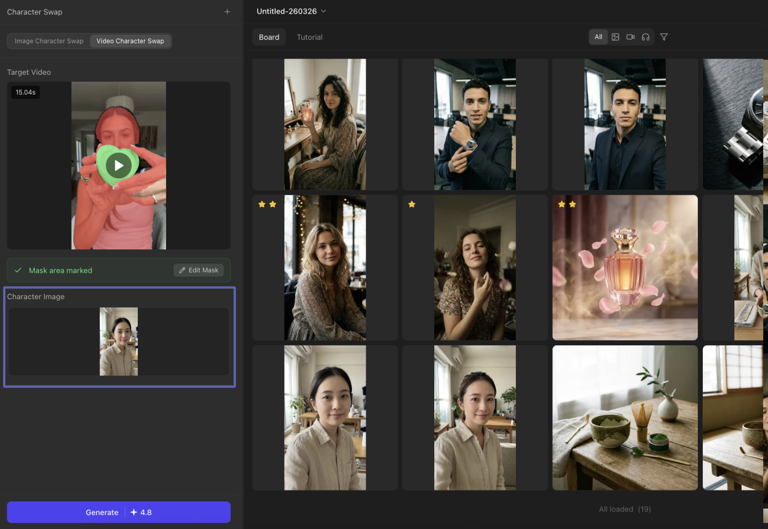The width and height of the screenshot is (768, 529).
Task: Expand the Untitled-260326 project dropdown
Action: tap(291, 11)
